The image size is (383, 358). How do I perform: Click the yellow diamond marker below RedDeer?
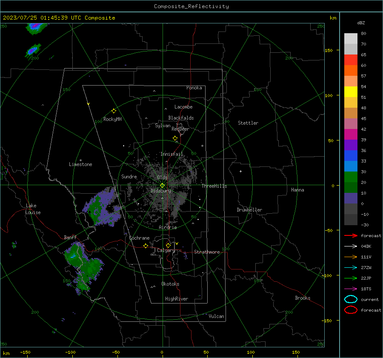pyautogui.click(x=175, y=138)
